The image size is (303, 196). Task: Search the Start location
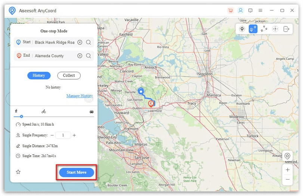tap(89, 42)
